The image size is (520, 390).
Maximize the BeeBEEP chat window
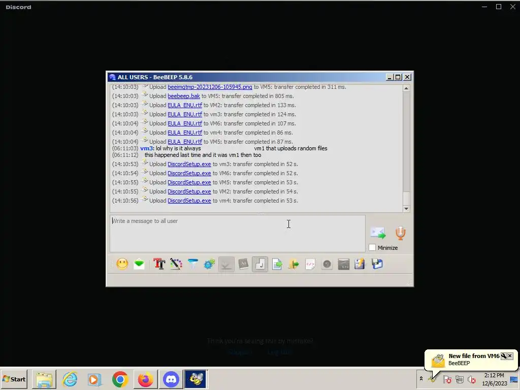398,77
